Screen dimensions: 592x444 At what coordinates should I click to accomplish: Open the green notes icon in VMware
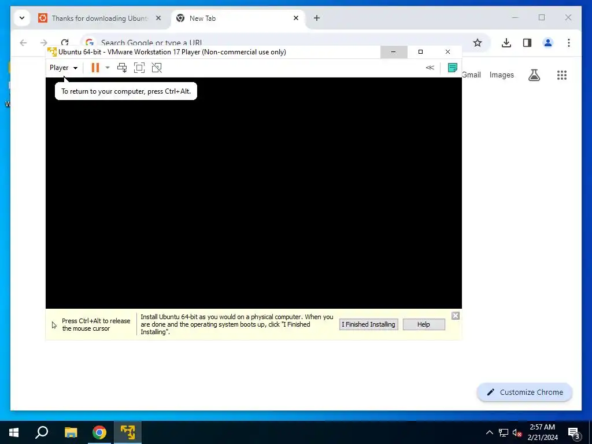coord(452,68)
